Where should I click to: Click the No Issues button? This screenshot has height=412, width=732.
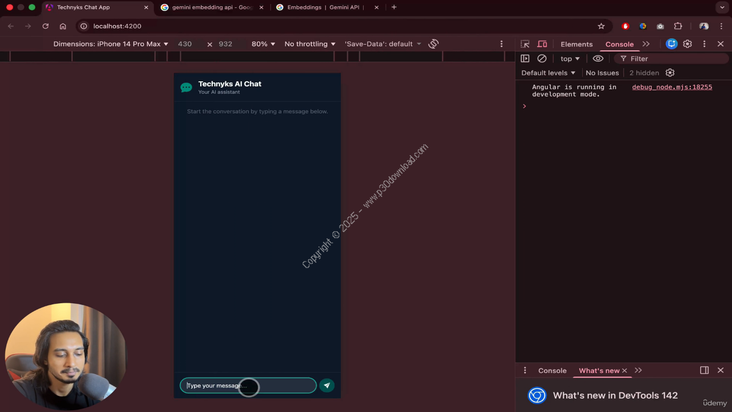click(602, 73)
